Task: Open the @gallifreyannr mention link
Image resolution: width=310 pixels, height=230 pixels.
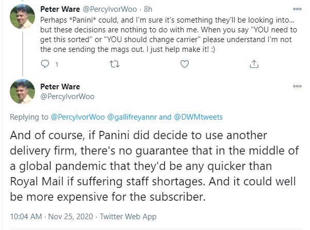Action: (132, 117)
